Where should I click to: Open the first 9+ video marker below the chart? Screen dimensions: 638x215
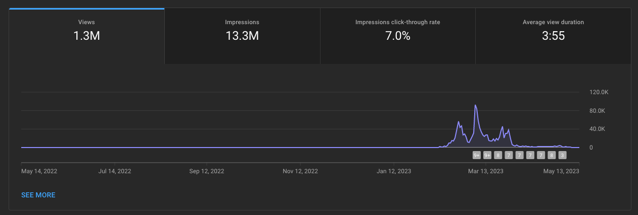[x=477, y=155]
